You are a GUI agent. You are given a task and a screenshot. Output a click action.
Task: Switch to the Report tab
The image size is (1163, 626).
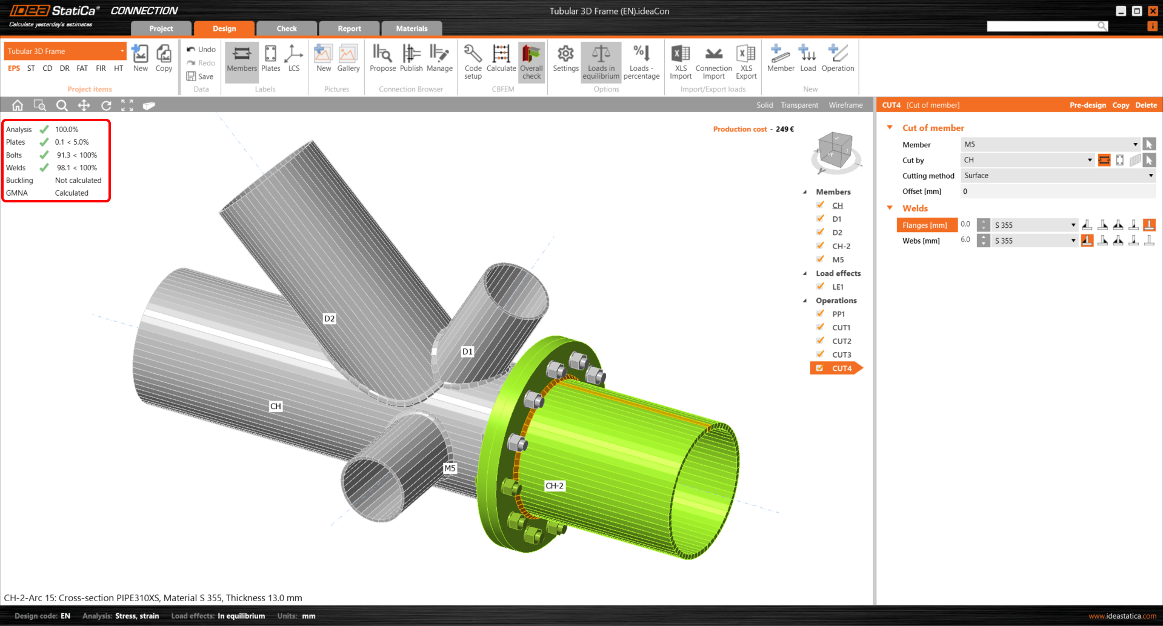349,28
